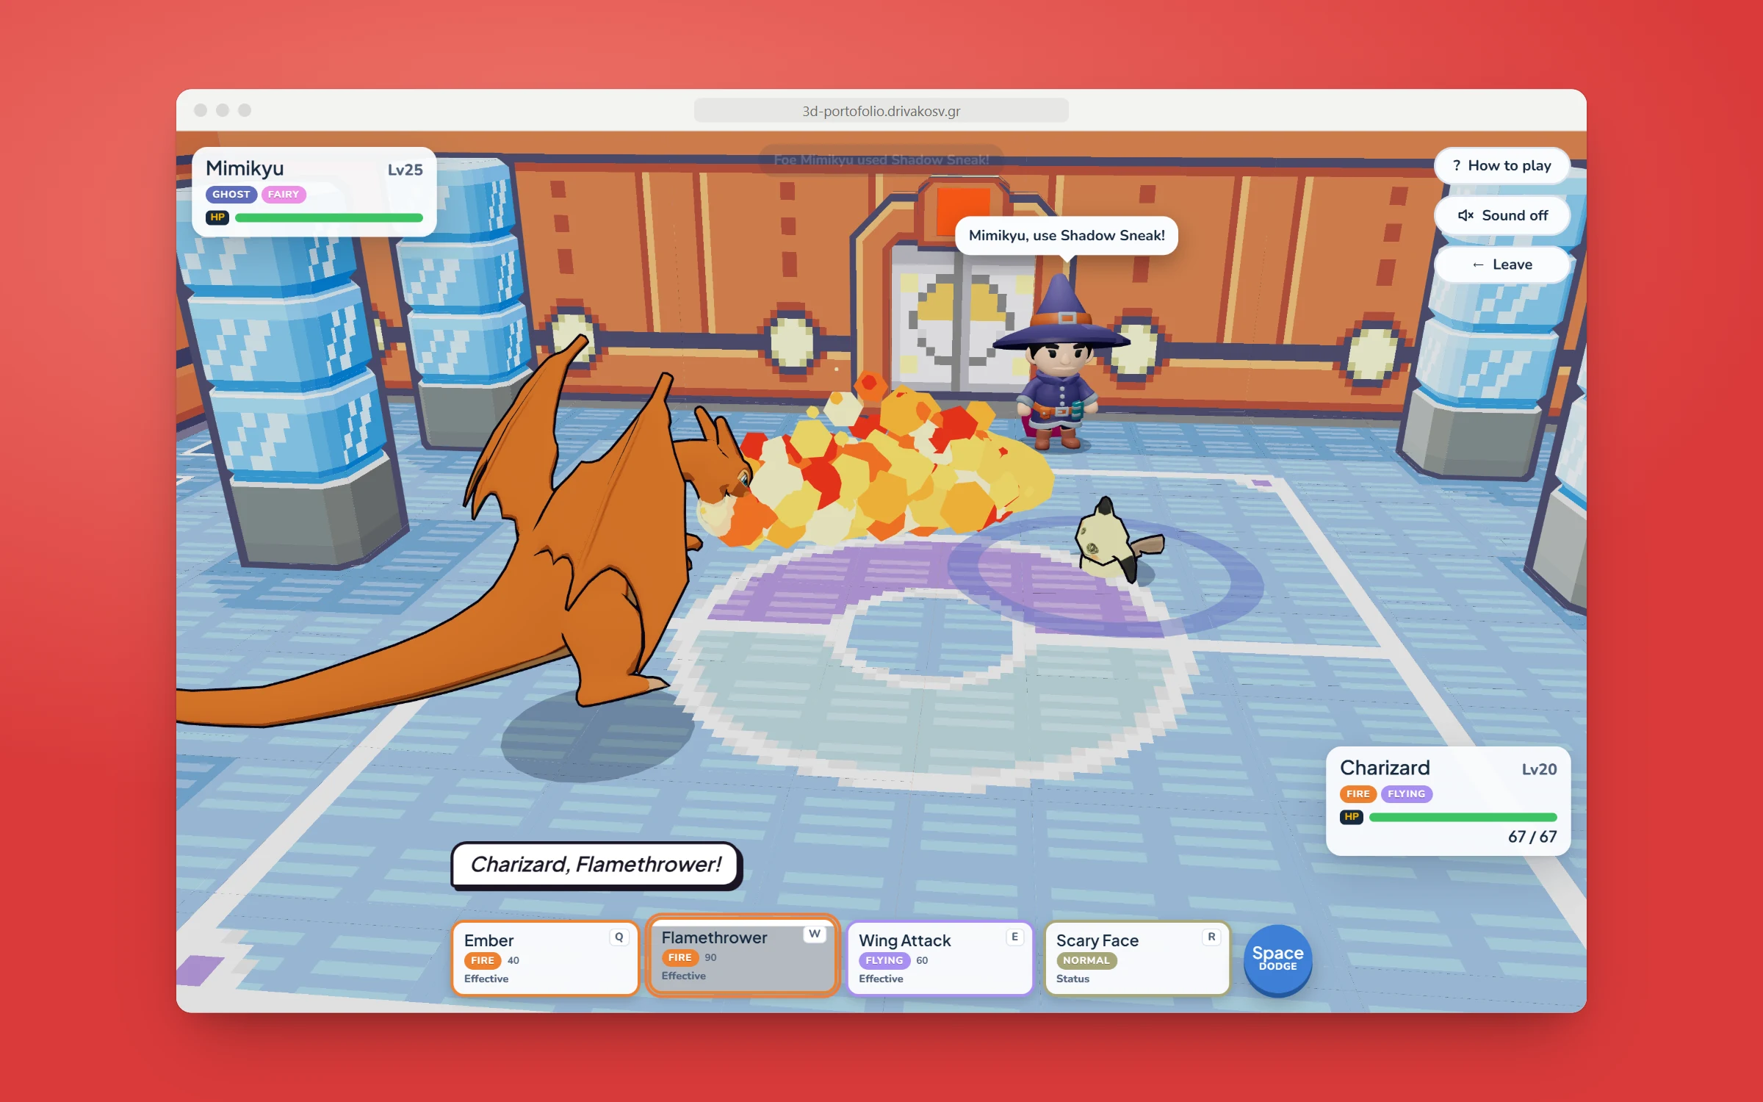Click the GHOST type badge on Mimikyu
This screenshot has height=1102, width=1763.
tap(231, 195)
